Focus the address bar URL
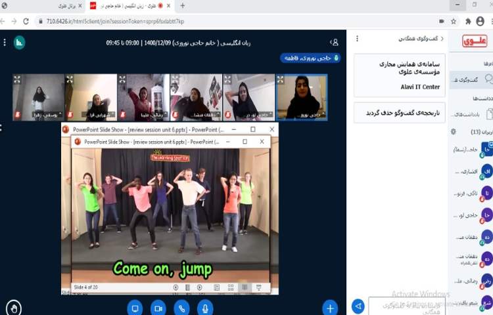493x315 pixels. tap(116, 22)
